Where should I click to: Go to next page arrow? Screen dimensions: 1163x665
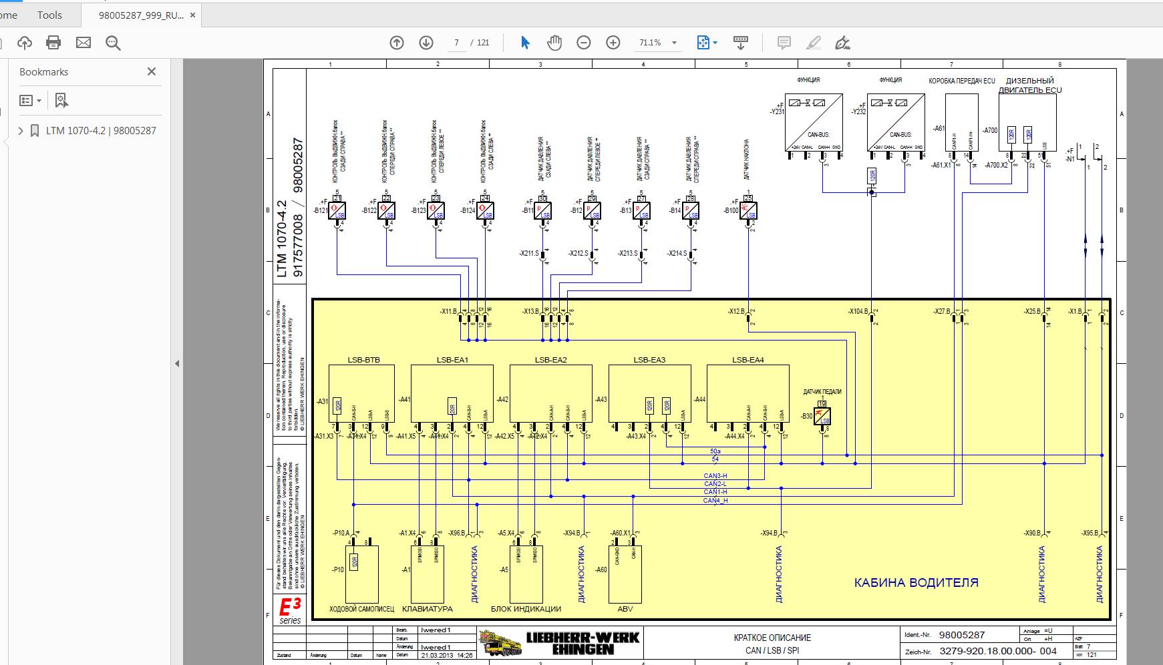coord(426,43)
